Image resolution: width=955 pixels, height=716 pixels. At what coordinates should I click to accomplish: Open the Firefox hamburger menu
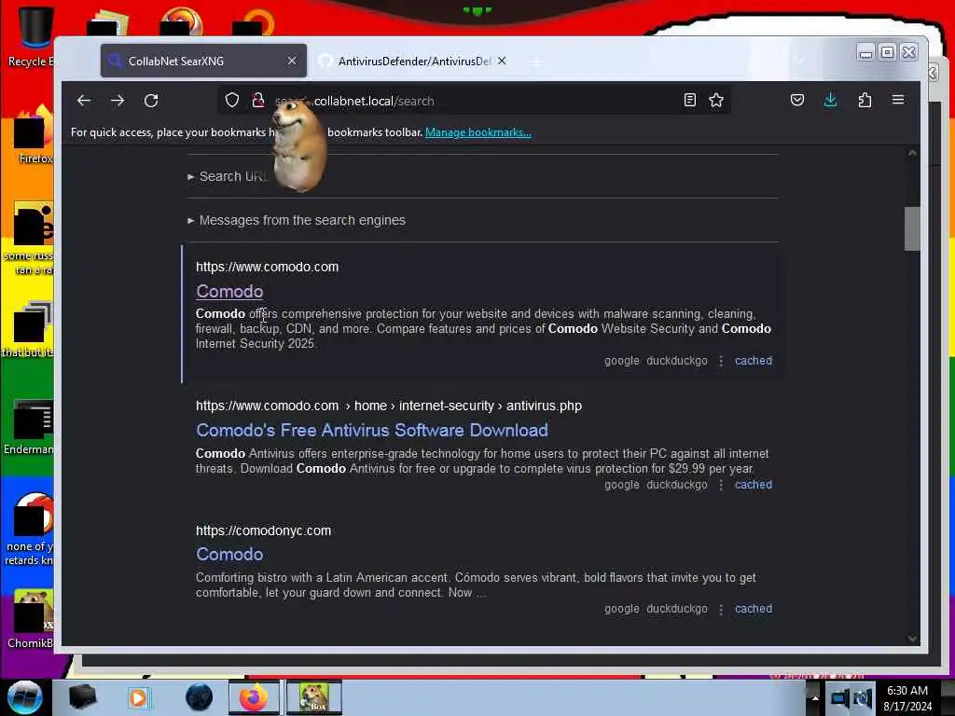coord(898,100)
